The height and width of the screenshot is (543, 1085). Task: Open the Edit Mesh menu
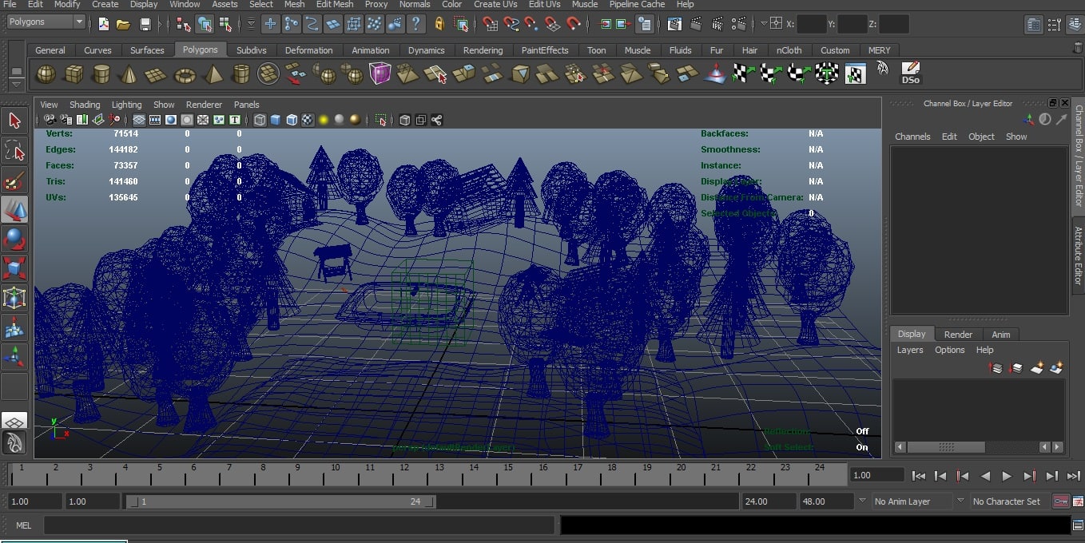335,4
